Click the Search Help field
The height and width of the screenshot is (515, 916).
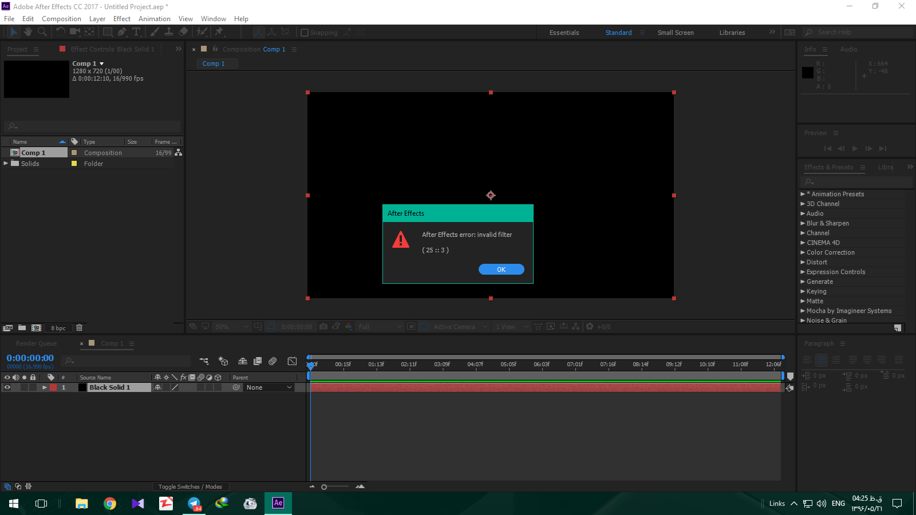click(859, 32)
